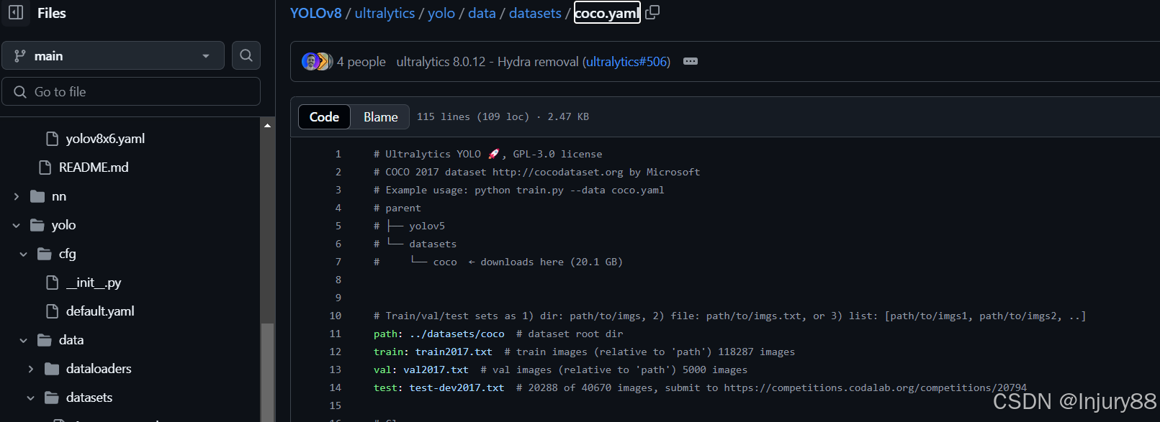This screenshot has width=1160, height=422.
Task: Collapse the file tree side panel
Action: pyautogui.click(x=16, y=13)
